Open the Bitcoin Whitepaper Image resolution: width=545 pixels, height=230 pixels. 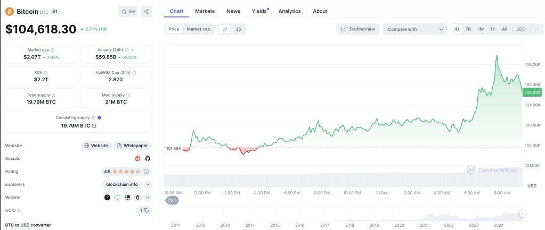pyautogui.click(x=133, y=146)
